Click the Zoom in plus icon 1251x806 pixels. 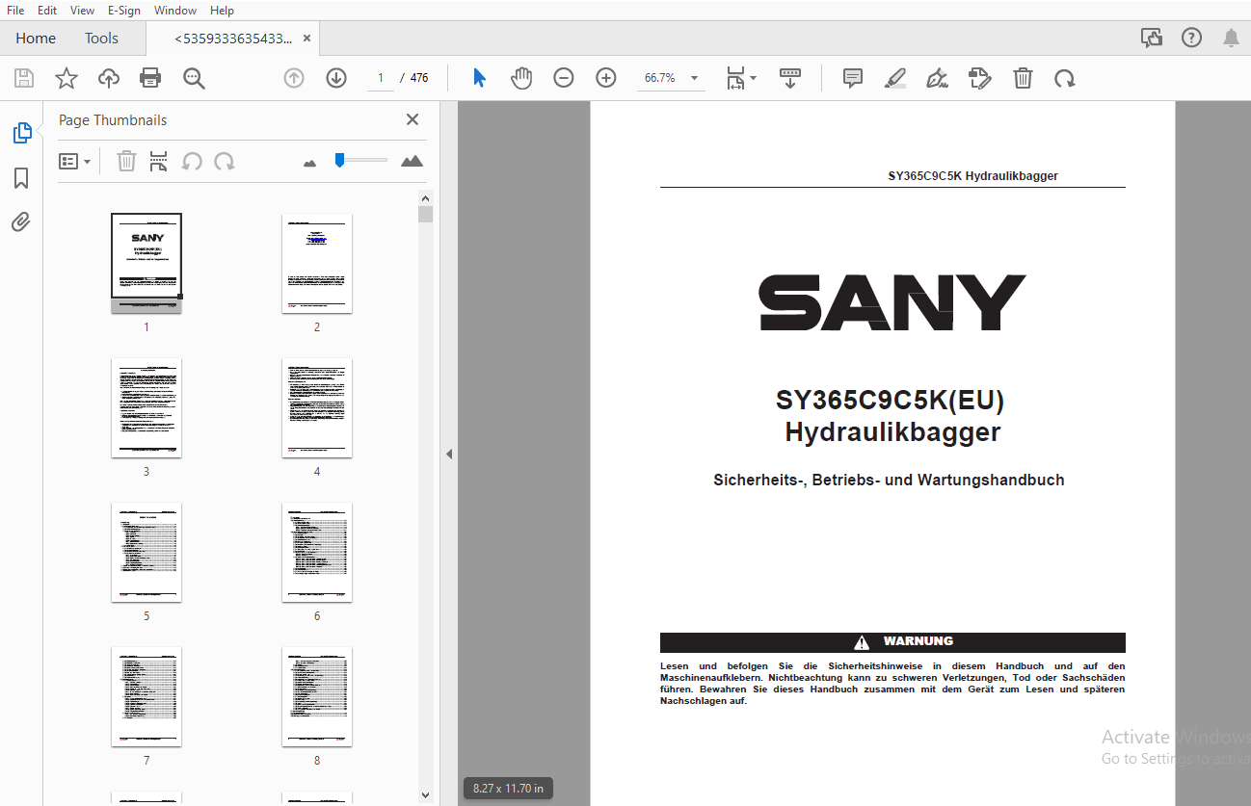point(606,78)
